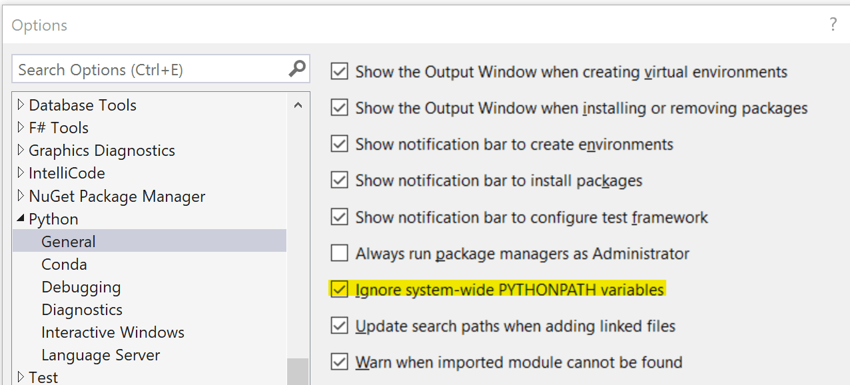Open Debugging under Python
Image resolution: width=850 pixels, height=385 pixels.
click(81, 286)
